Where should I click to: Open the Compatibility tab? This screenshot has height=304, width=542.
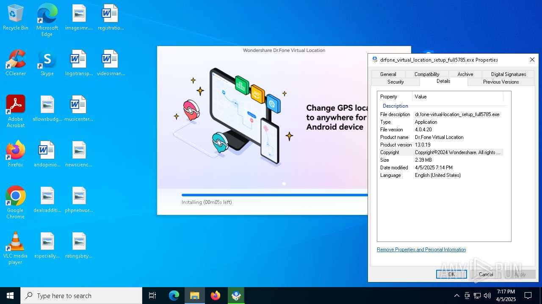pyautogui.click(x=427, y=74)
